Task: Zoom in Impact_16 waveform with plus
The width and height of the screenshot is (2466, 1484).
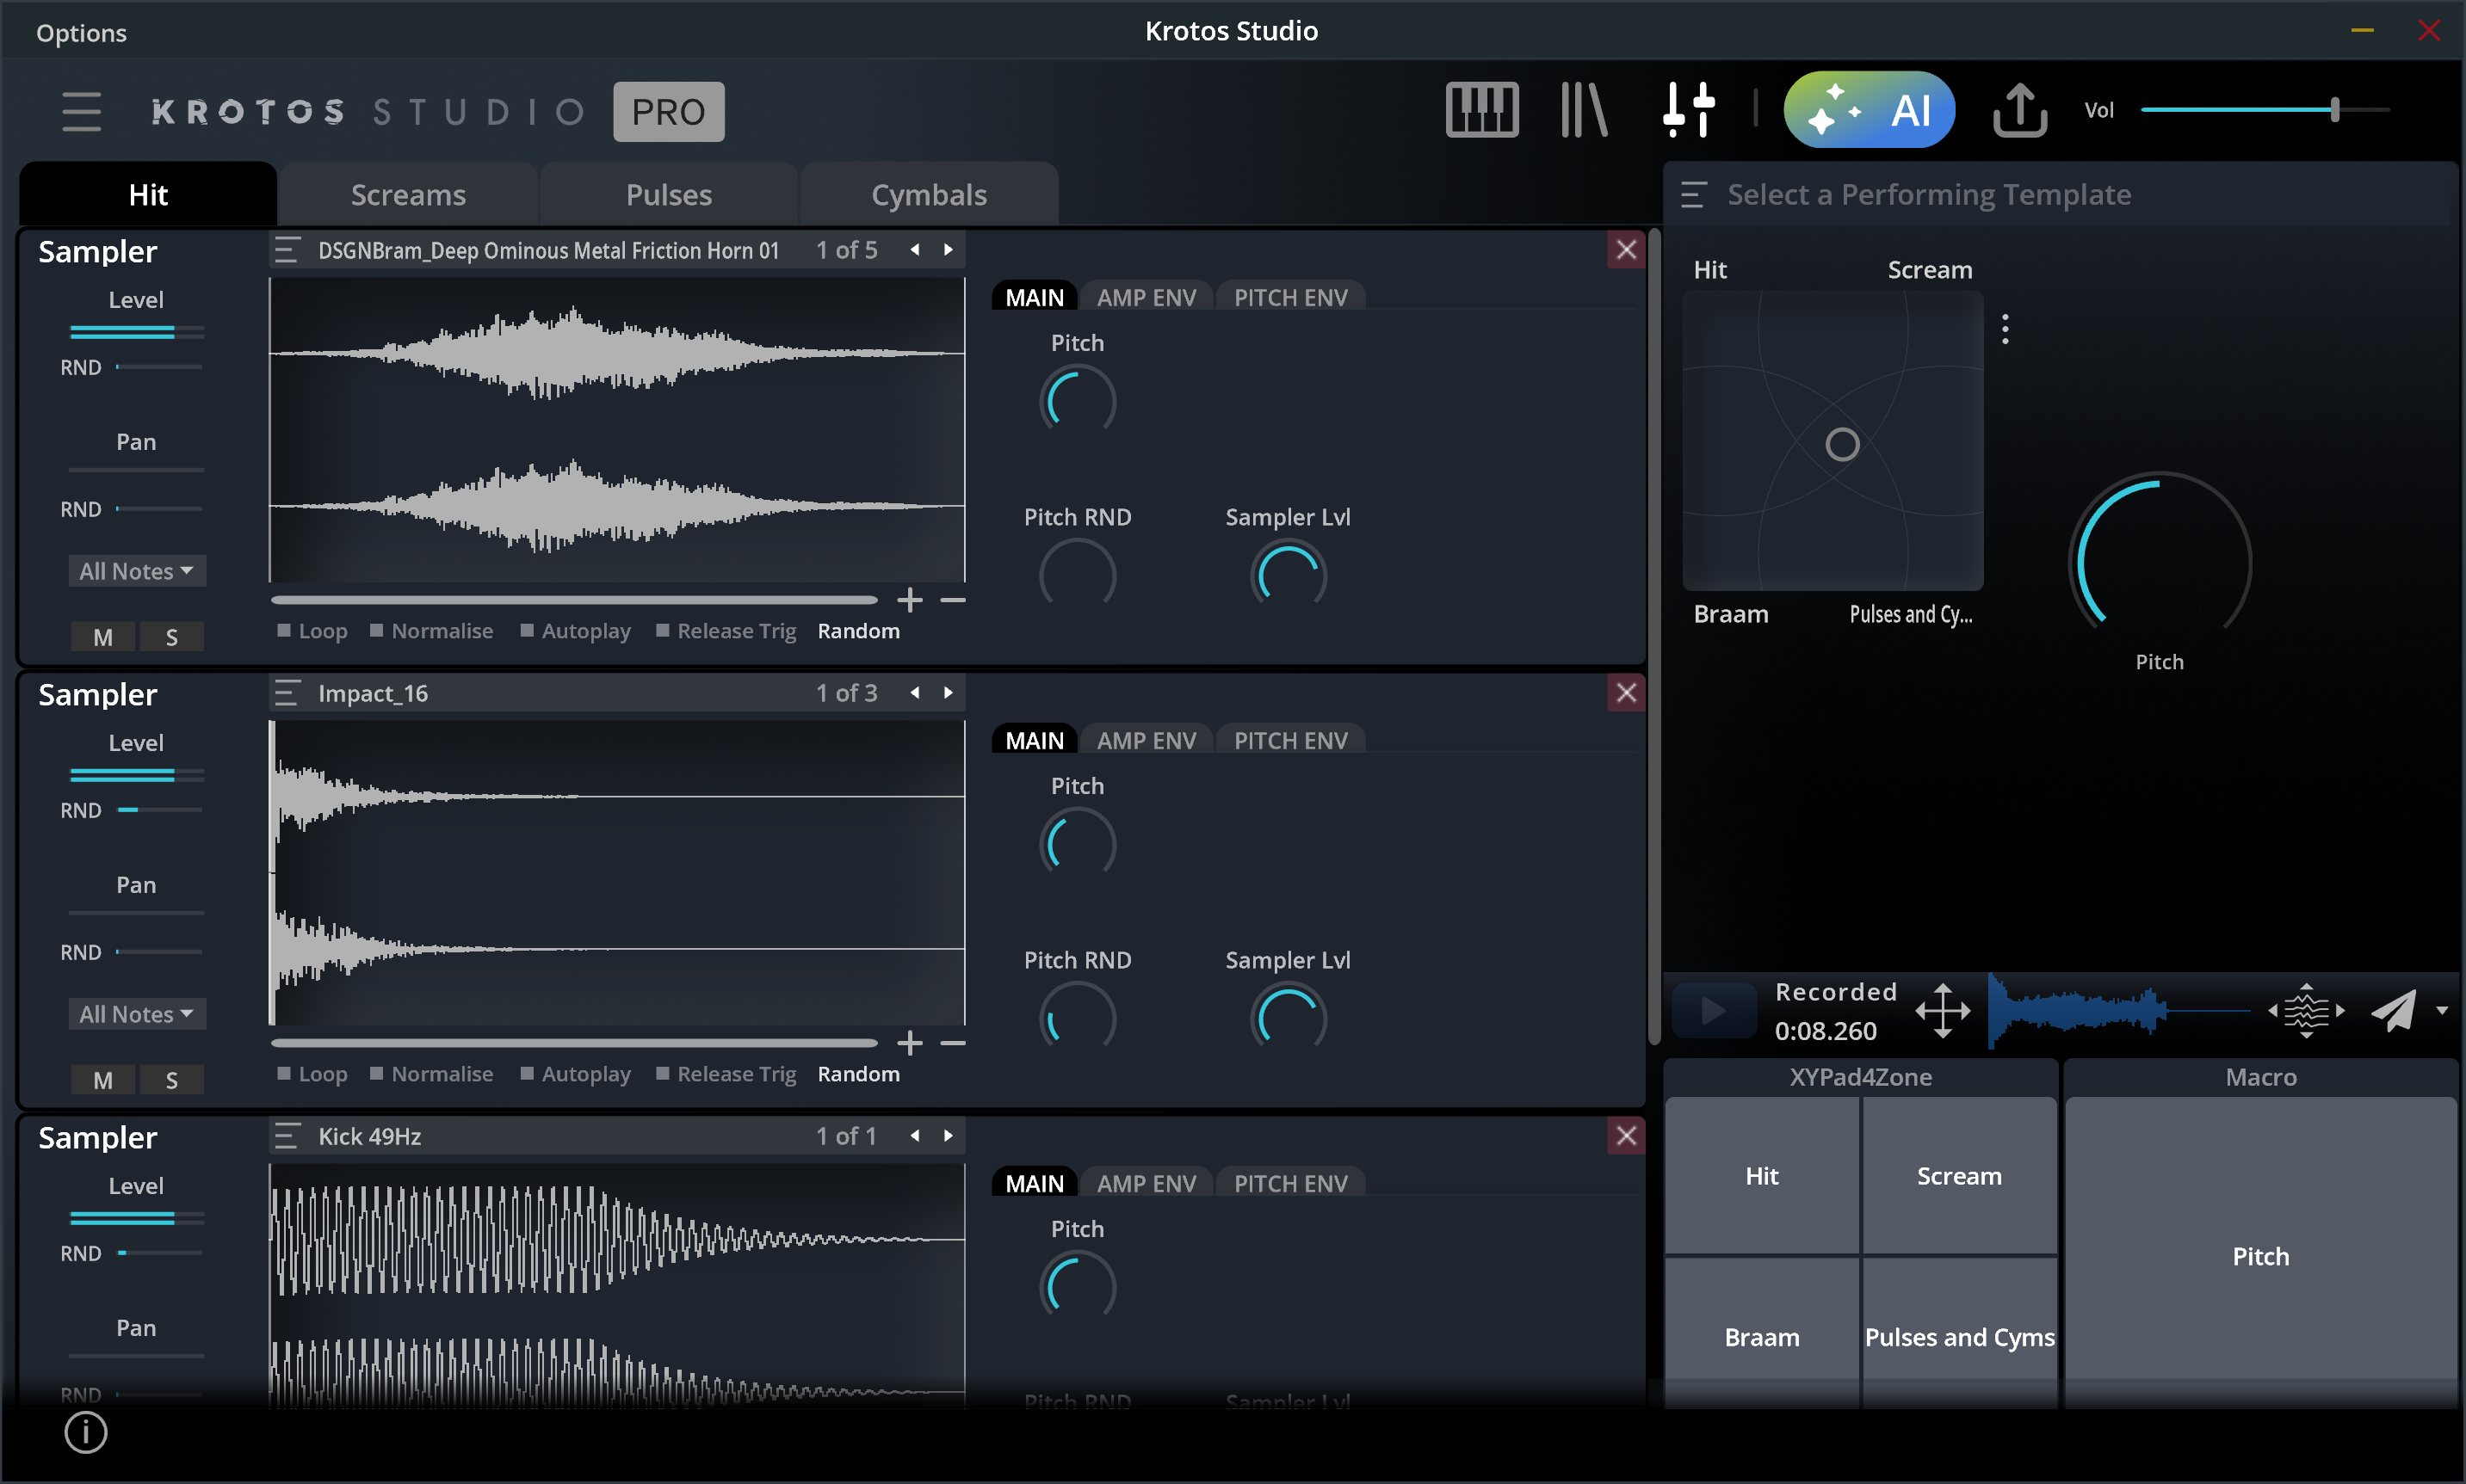Action: 910,1043
